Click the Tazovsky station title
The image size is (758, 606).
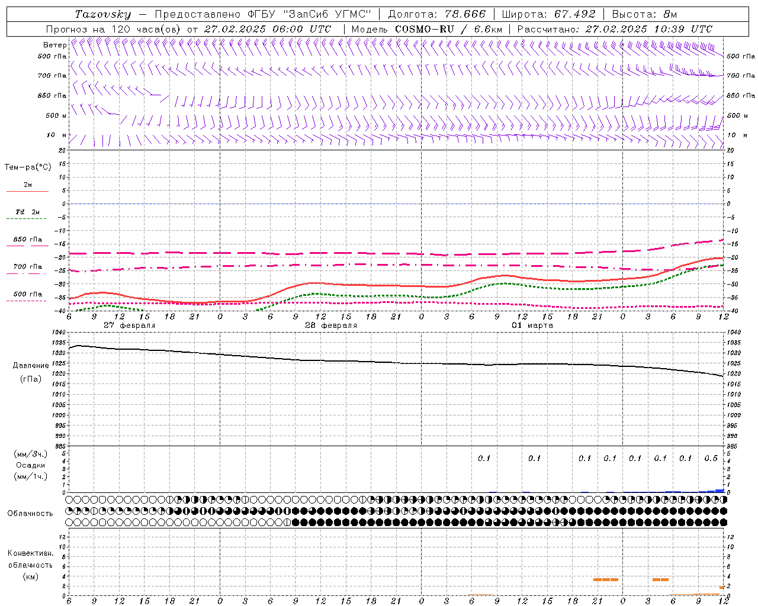coord(102,14)
